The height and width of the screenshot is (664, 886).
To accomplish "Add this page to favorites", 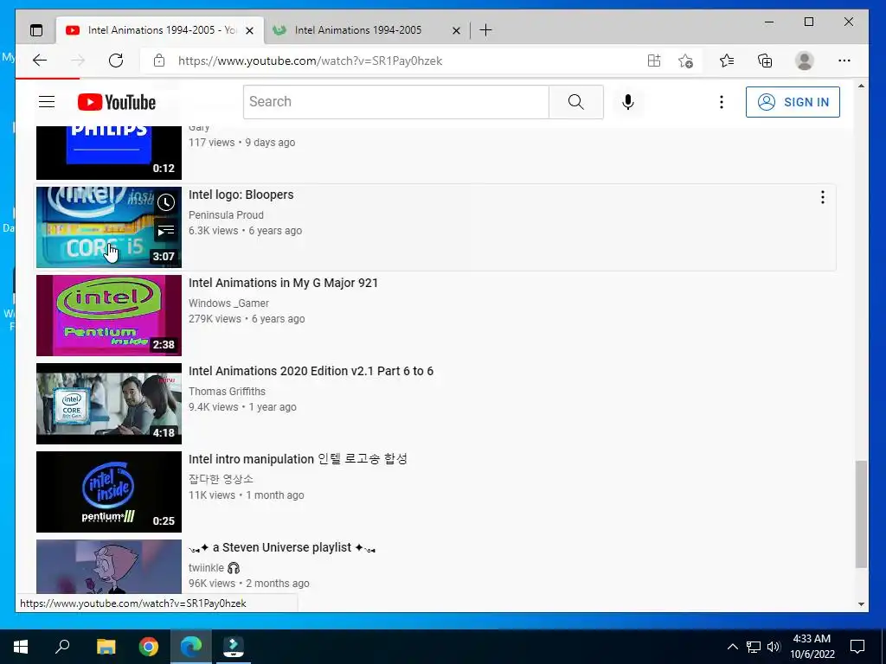I will pos(685,61).
